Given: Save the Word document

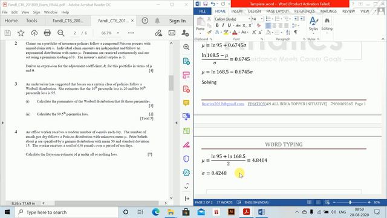Looking at the screenshot, I should tap(206, 4).
